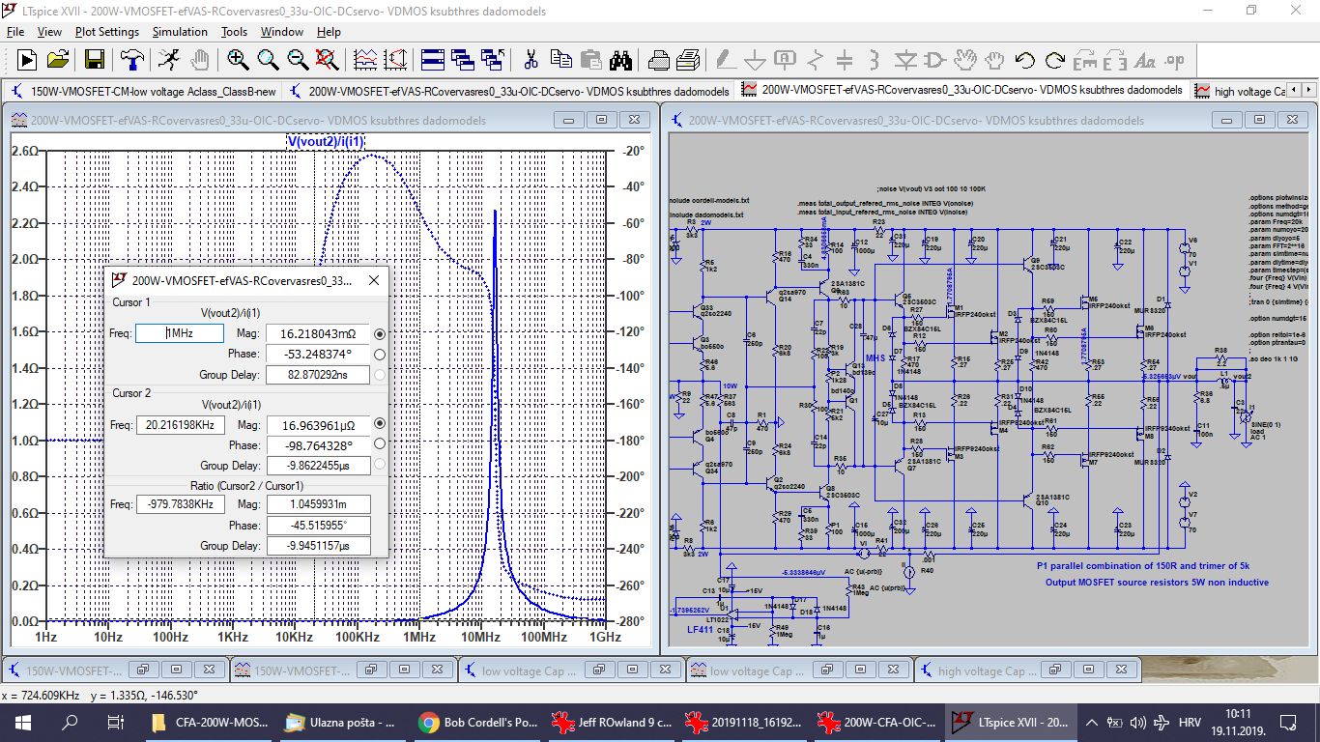The width and height of the screenshot is (1320, 742).
Task: Click the New Schematic toolbar icon
Action: pos(26,60)
